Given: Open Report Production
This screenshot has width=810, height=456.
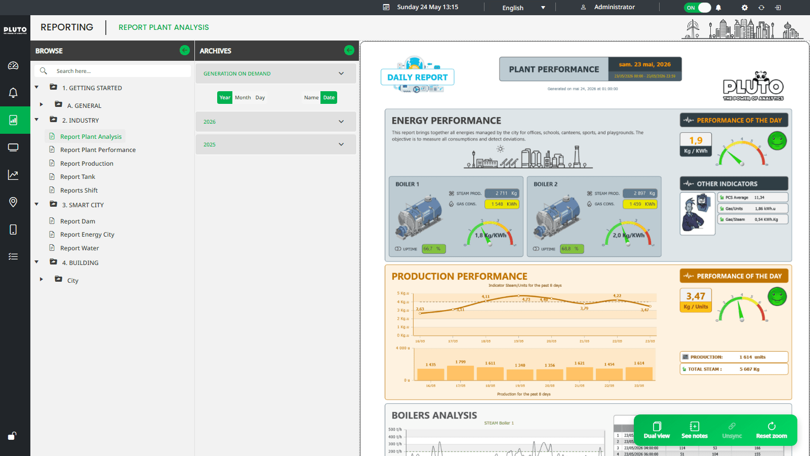Looking at the screenshot, I should (87, 163).
